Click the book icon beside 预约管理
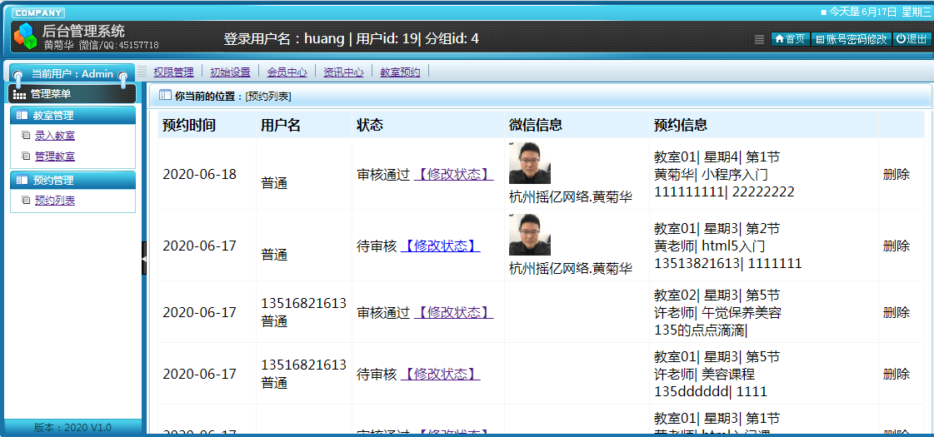Screen dimensions: 934x437 (22, 180)
